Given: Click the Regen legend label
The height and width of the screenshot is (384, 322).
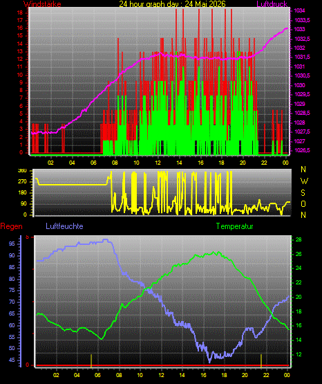Looking at the screenshot, I should 11,226.
